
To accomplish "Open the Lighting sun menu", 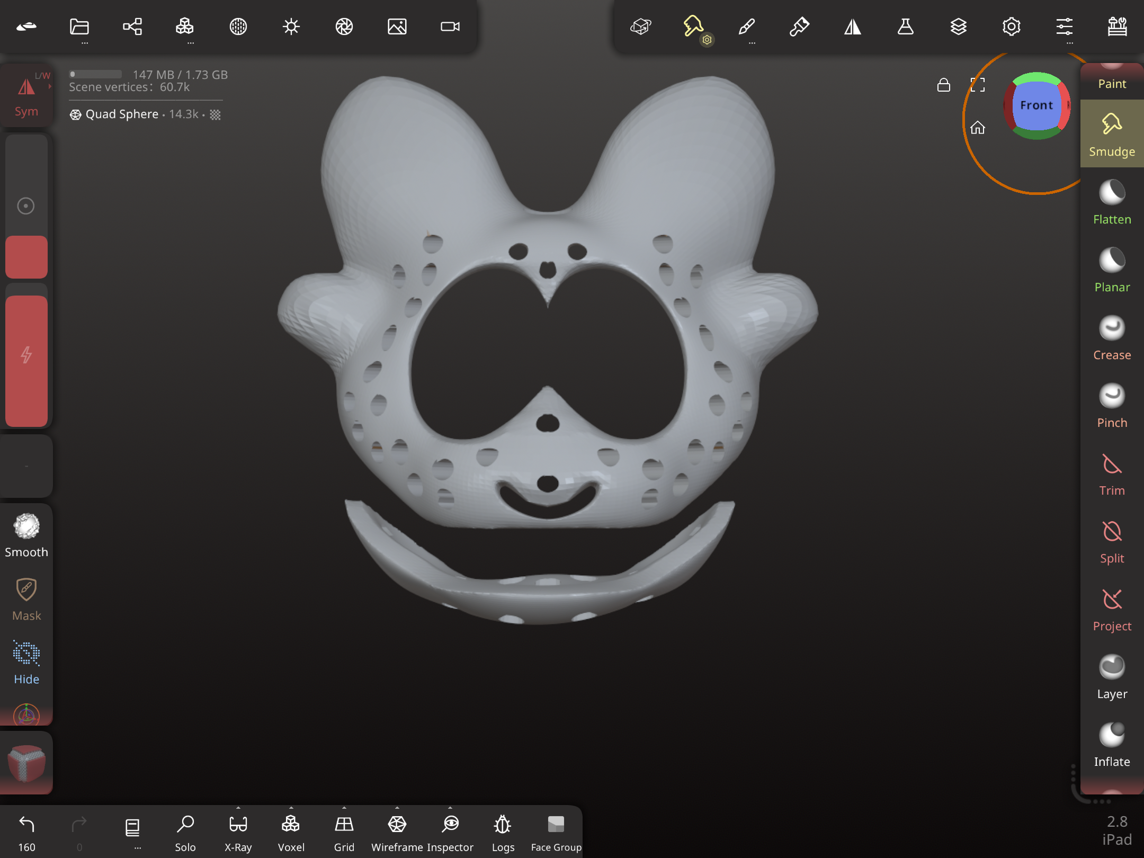I will 291,26.
